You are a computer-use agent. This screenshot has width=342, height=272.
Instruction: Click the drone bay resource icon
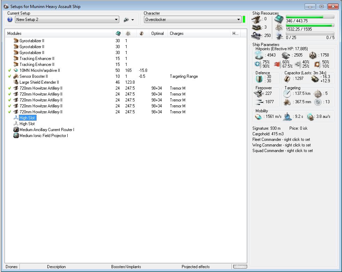(x=279, y=36)
